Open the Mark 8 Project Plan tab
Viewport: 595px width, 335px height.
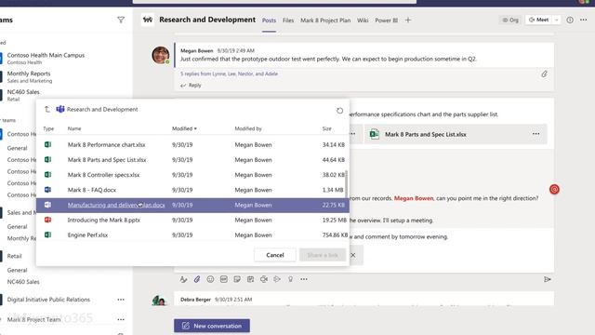tap(325, 20)
